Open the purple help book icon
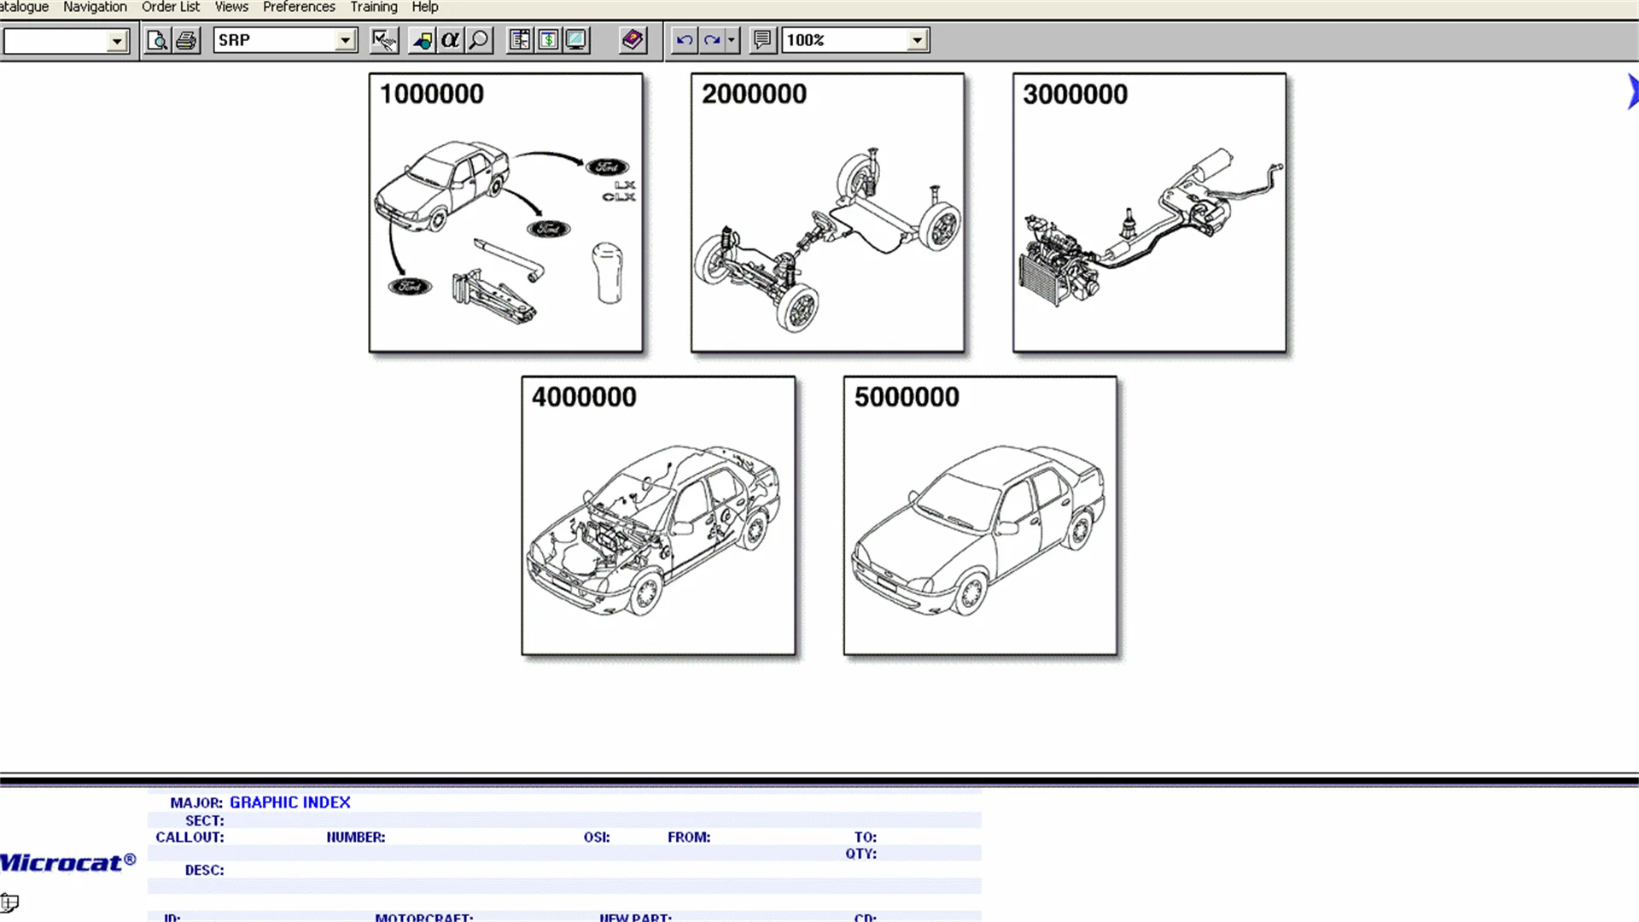This screenshot has width=1639, height=922. coord(633,40)
